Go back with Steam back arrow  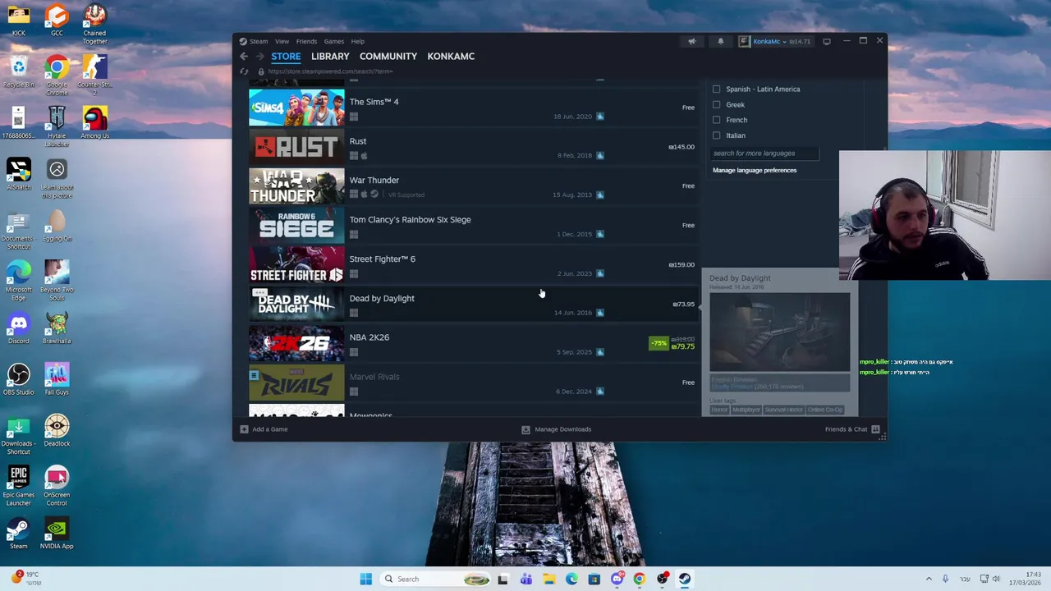[x=244, y=57]
